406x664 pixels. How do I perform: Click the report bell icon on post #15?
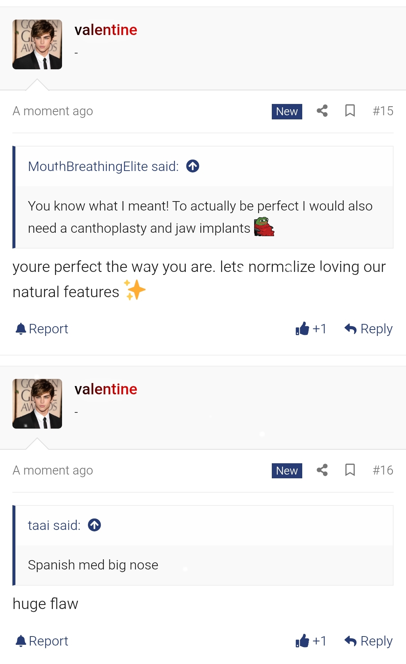tap(21, 328)
